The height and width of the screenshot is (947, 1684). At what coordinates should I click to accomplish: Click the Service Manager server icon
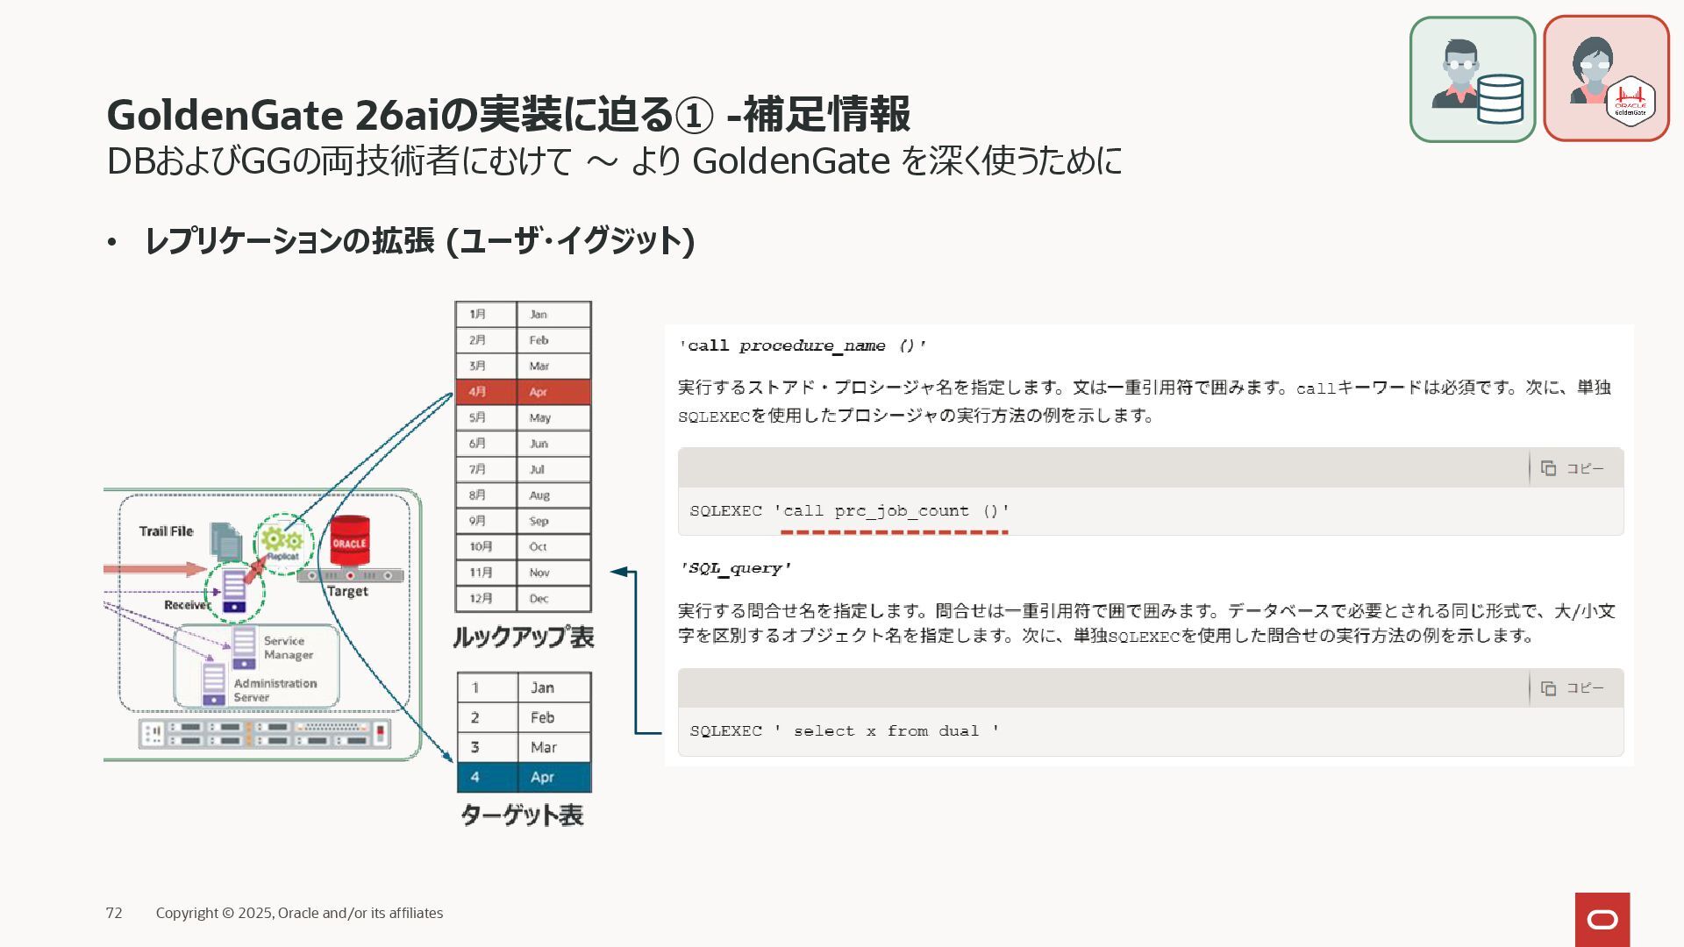pos(244,647)
